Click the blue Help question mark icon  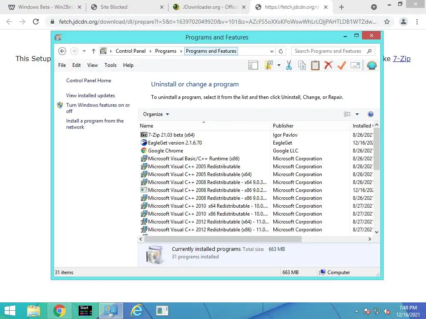pyautogui.click(x=371, y=114)
